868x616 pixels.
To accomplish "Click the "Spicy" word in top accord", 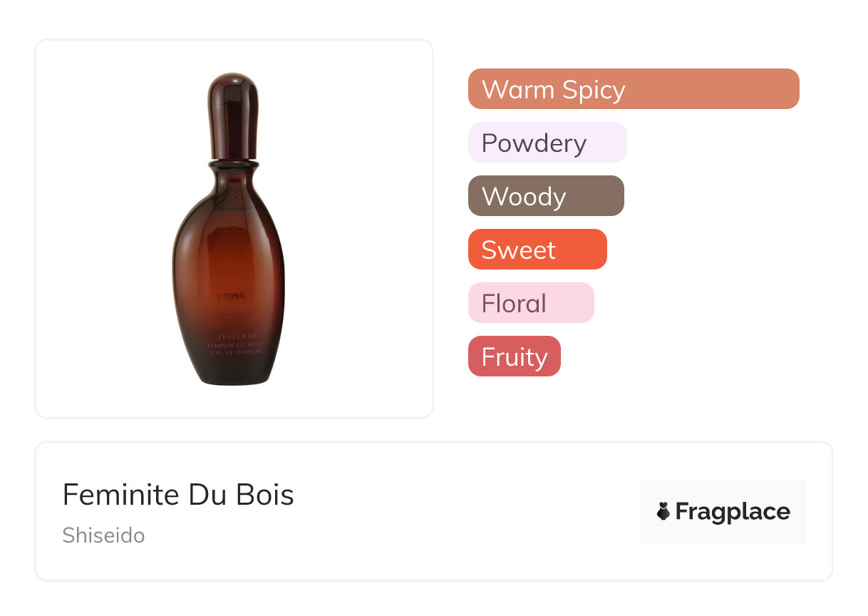I will tap(593, 90).
